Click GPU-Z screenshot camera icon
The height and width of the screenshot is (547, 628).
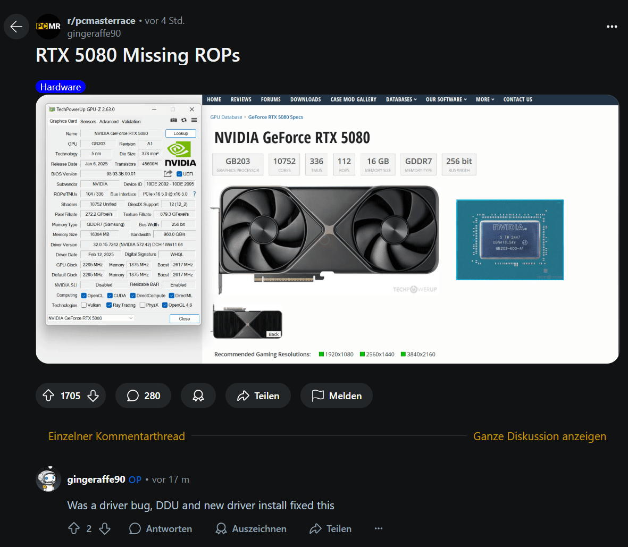click(173, 120)
